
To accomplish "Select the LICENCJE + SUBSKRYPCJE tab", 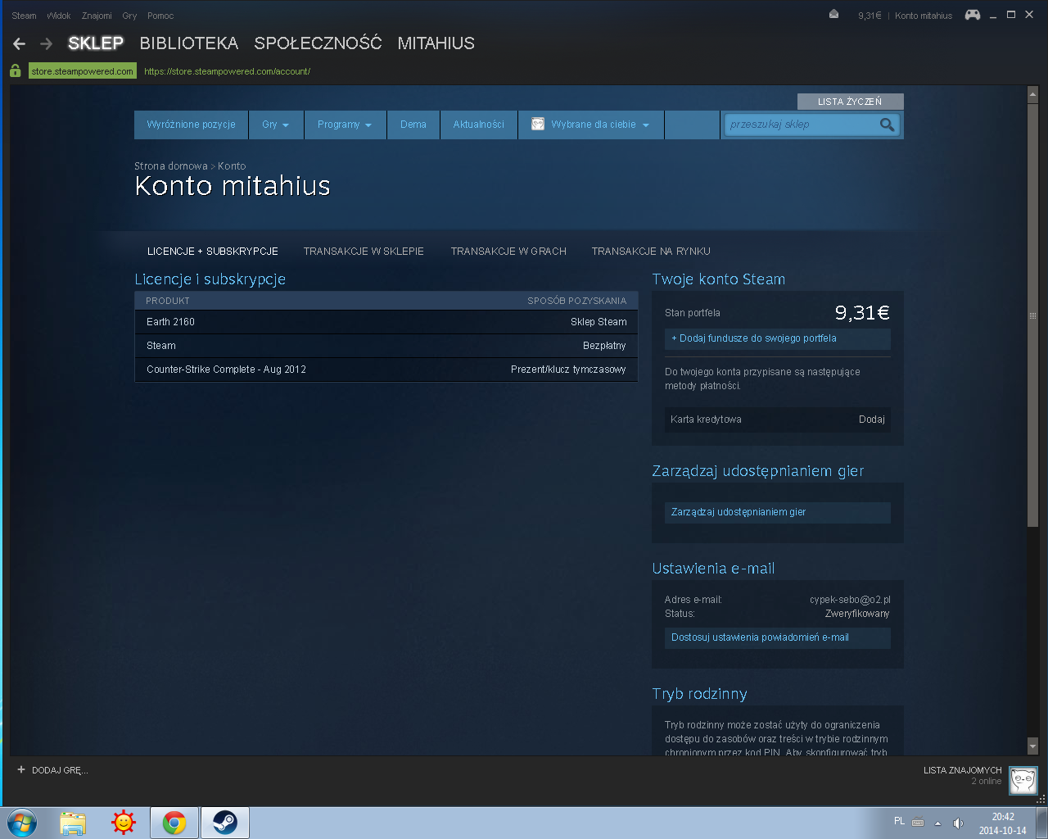I will point(213,252).
